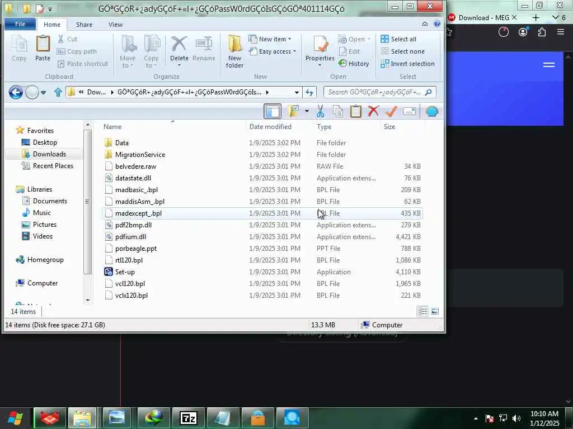This screenshot has height=429, width=573.
Task: Select the belvedere.raw file
Action: [262, 166]
